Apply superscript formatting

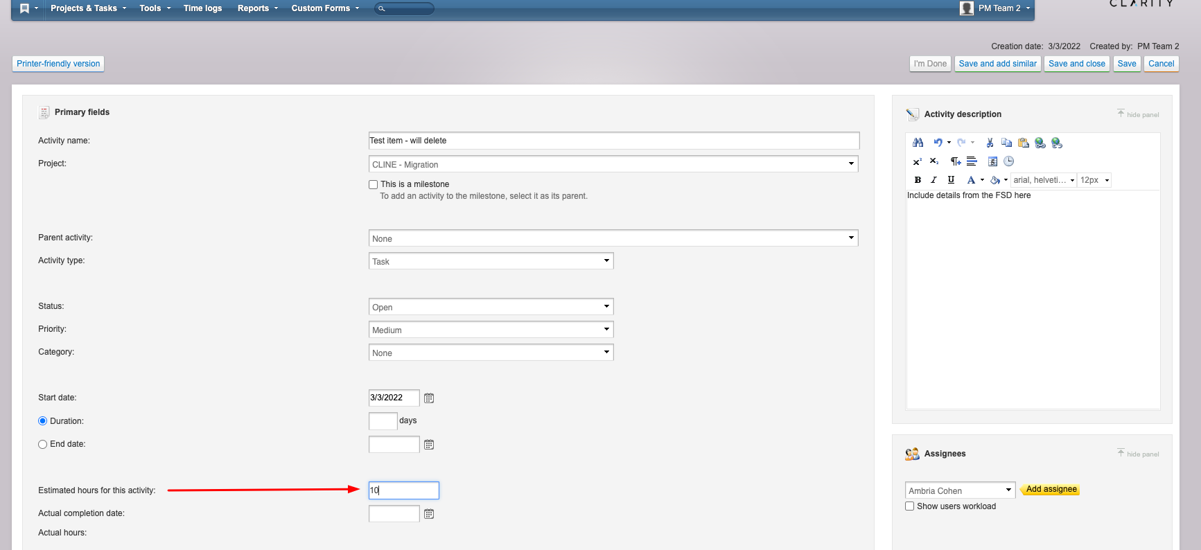[917, 161]
